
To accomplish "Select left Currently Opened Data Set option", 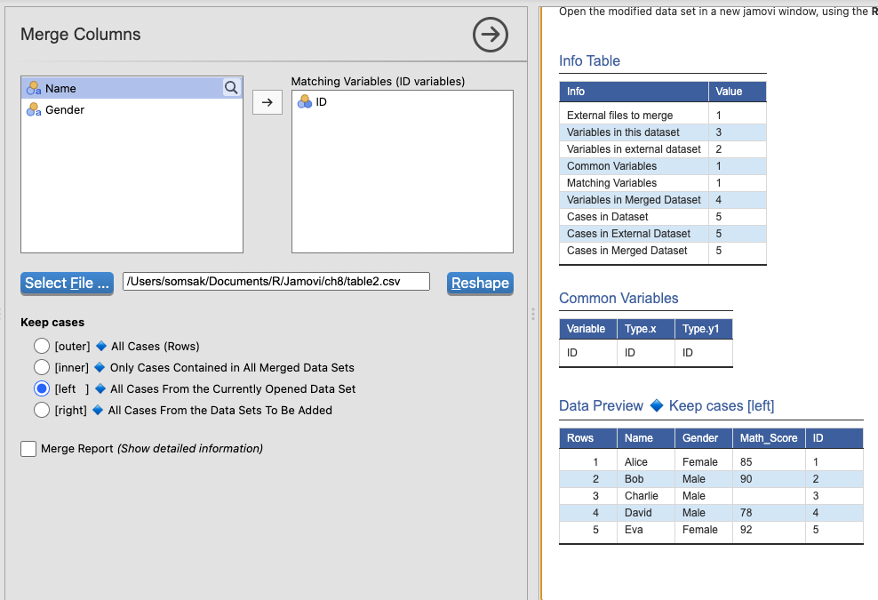I will click(42, 388).
